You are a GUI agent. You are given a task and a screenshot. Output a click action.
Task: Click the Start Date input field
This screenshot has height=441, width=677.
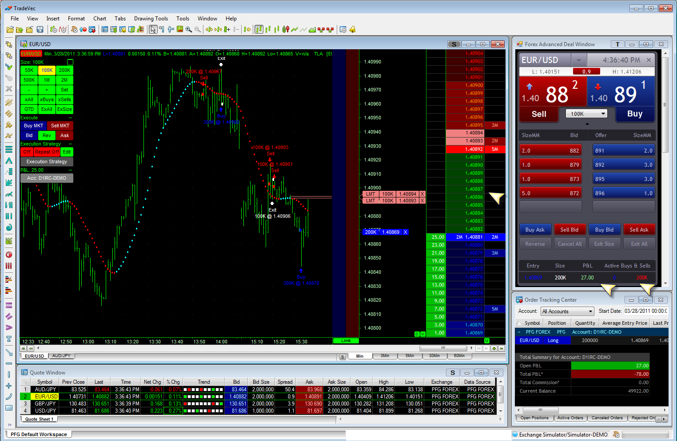click(646, 311)
